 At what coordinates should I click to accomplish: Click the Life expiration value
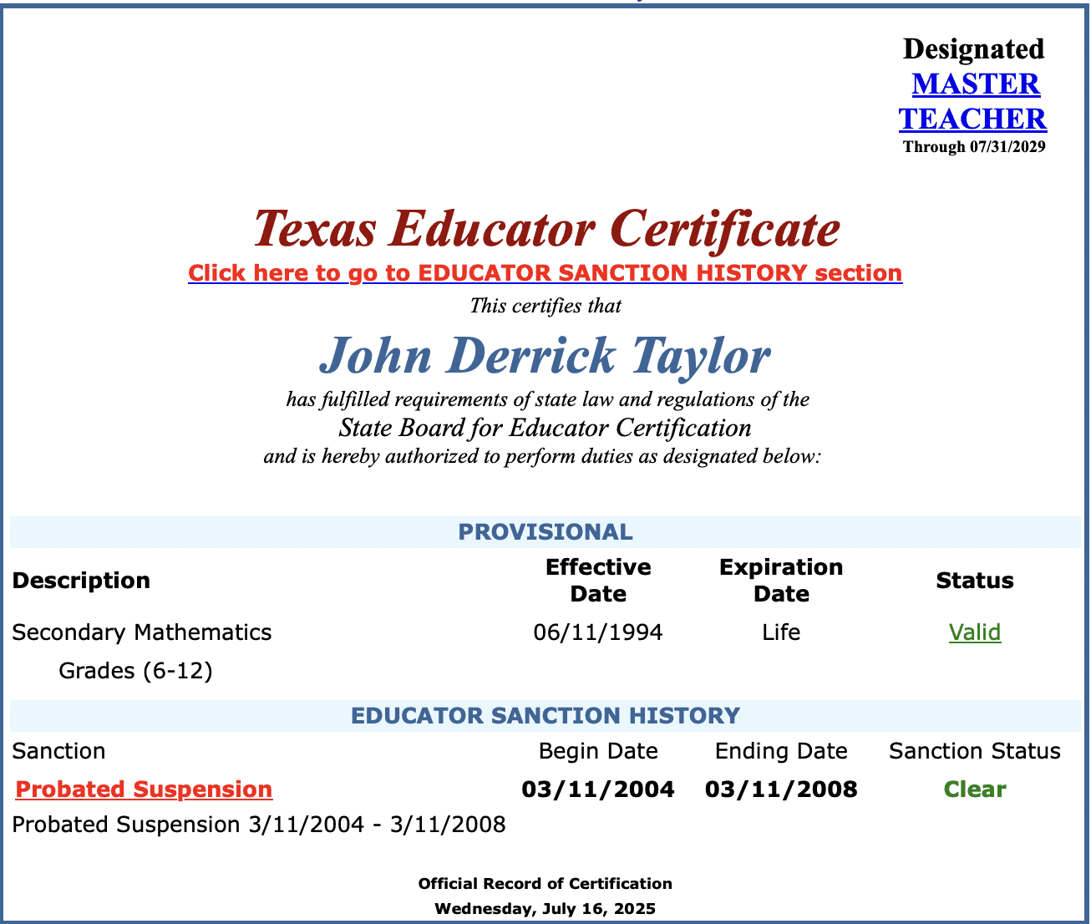pos(780,632)
